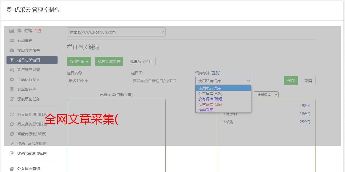Click the refresh icon beside 智能伪原创[AI版]
Screen dimensions: 345x172
(x=12, y=134)
